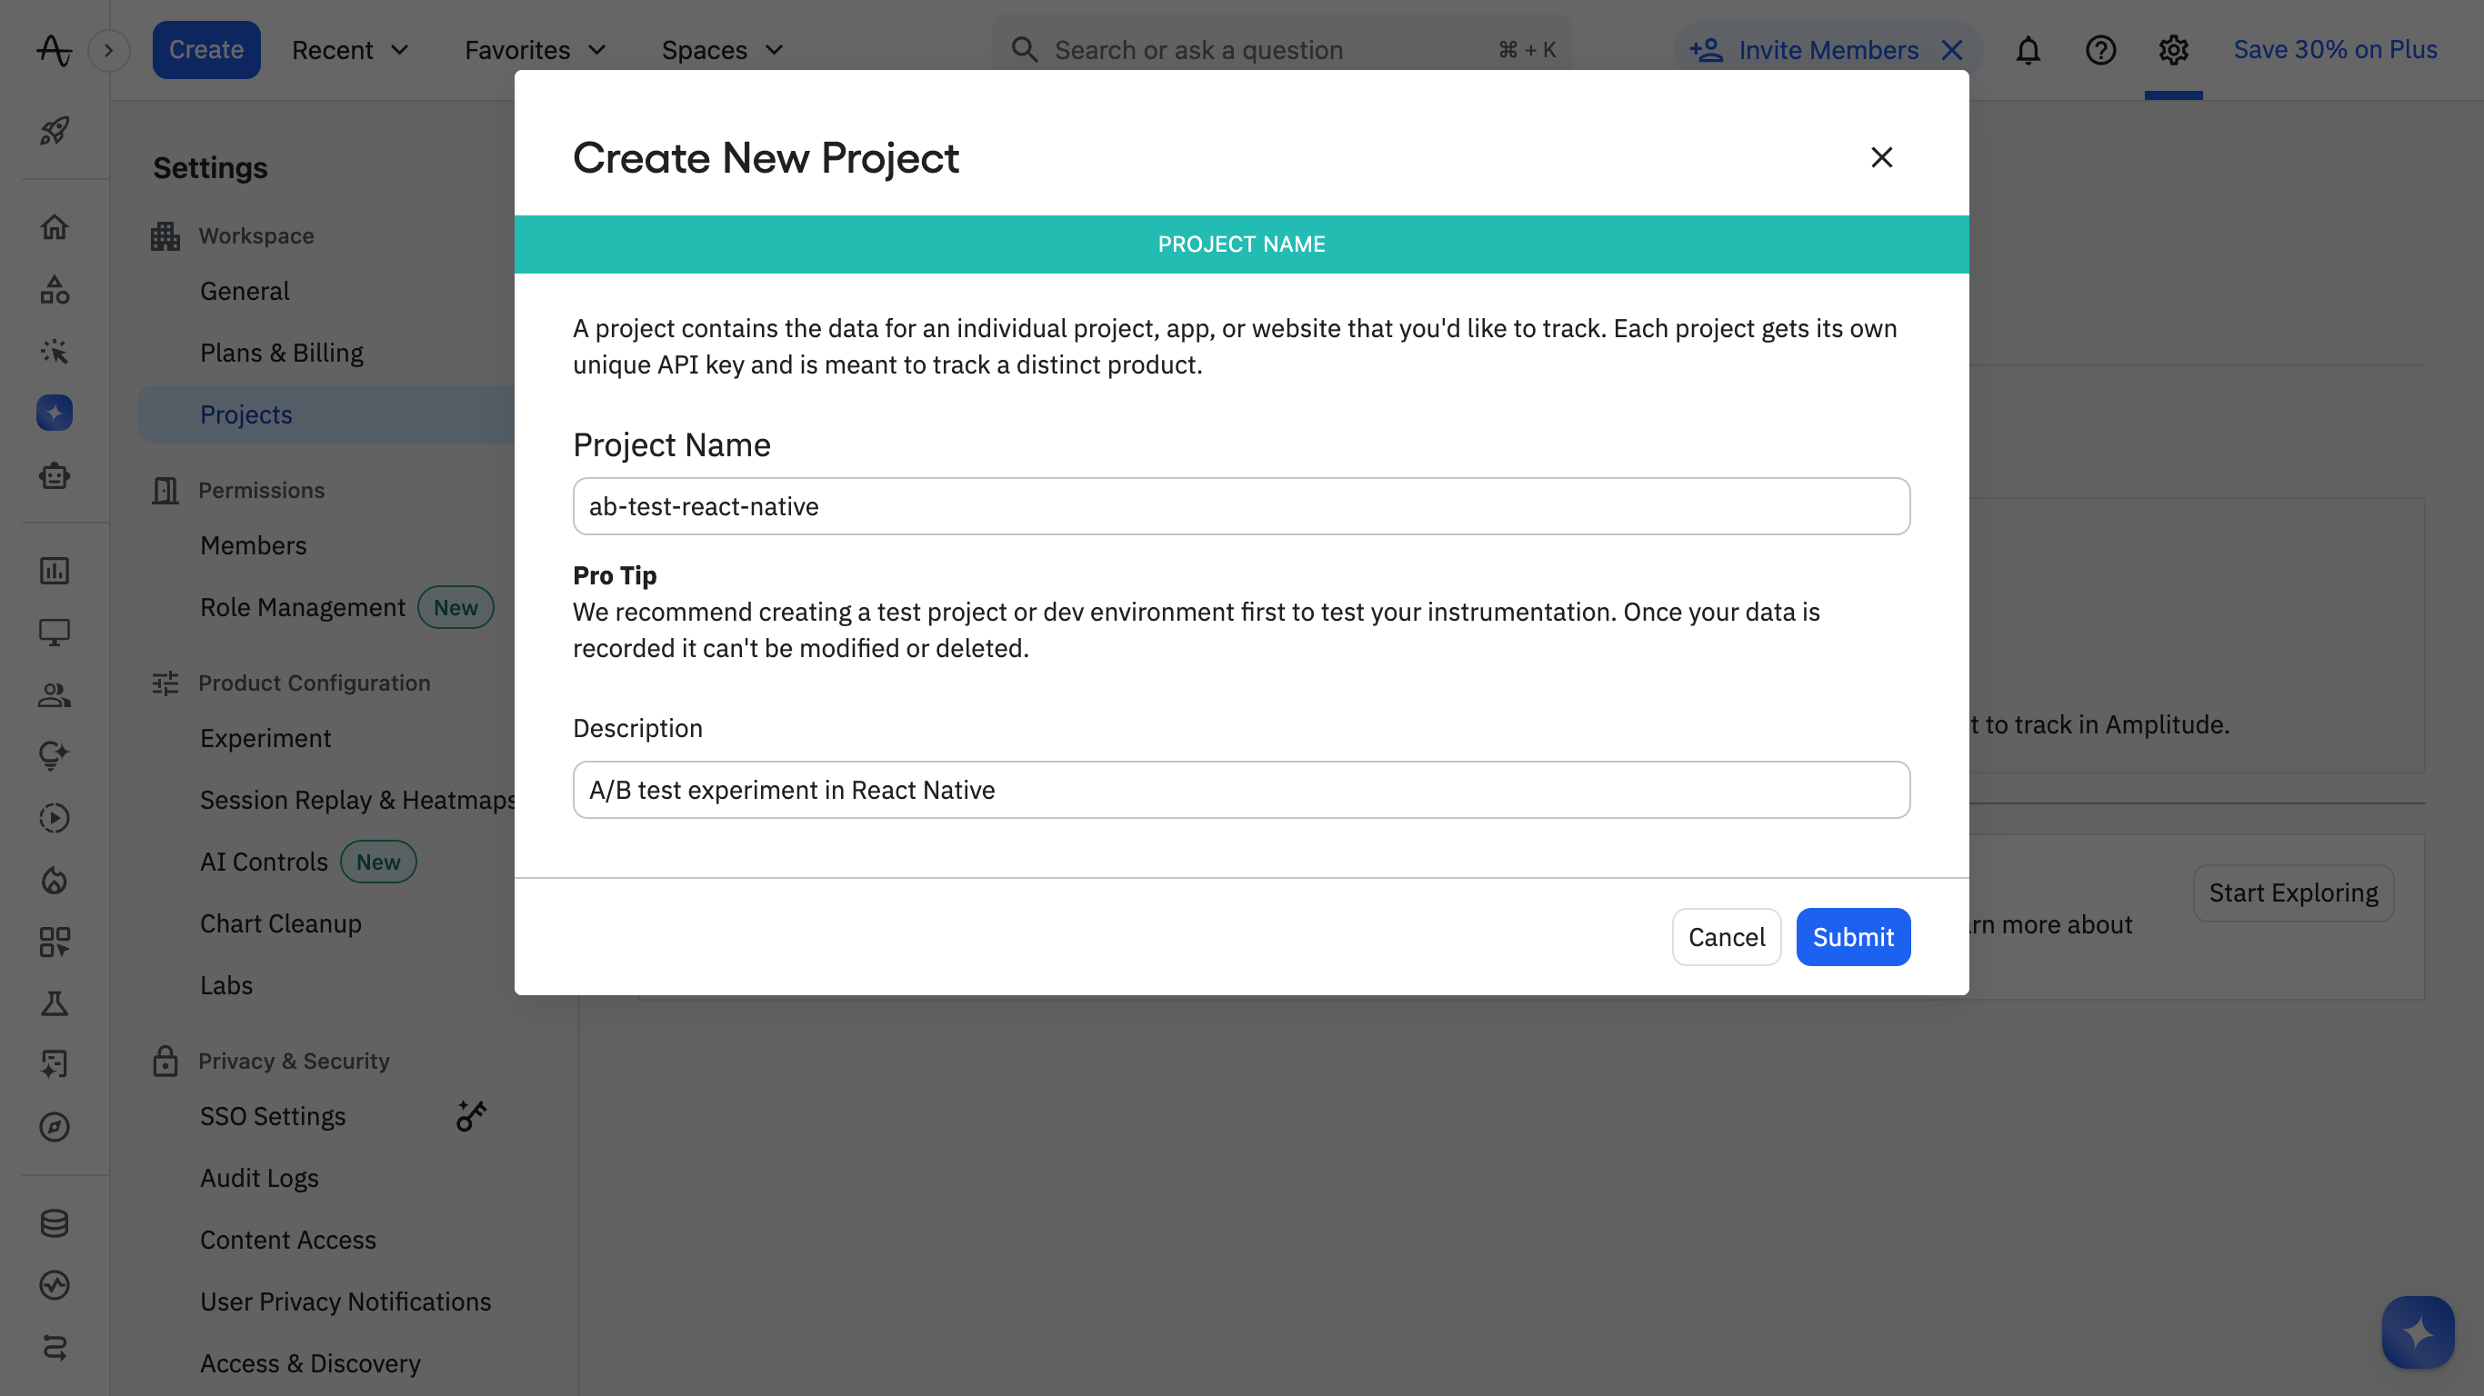Open the notifications bell
The image size is (2484, 1396).
click(x=2028, y=50)
